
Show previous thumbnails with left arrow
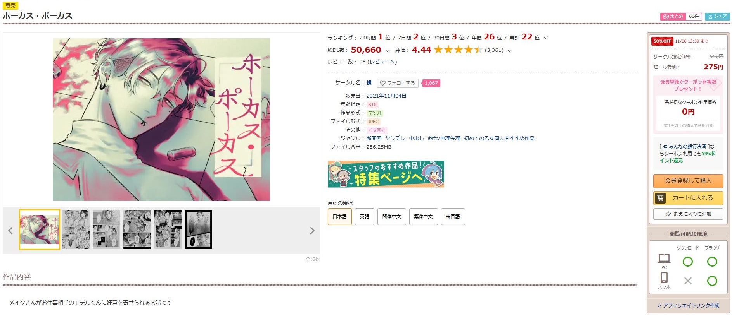coord(10,231)
